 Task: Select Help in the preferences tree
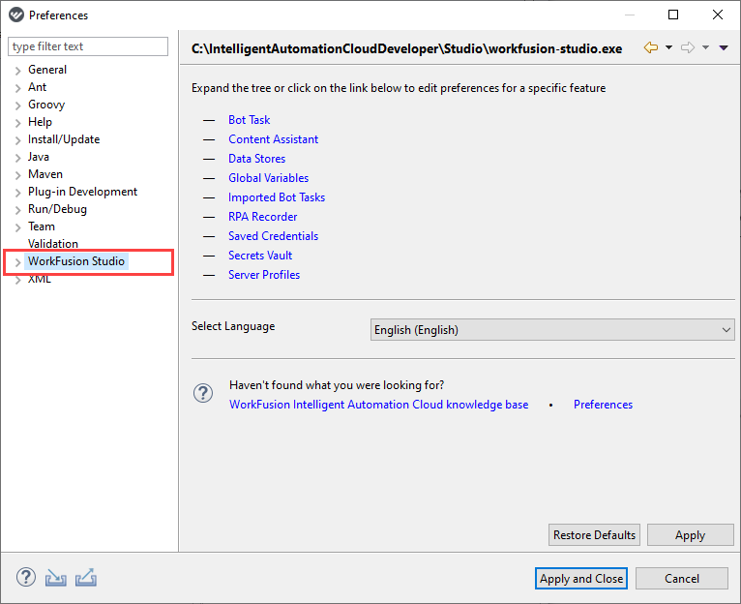pos(41,122)
